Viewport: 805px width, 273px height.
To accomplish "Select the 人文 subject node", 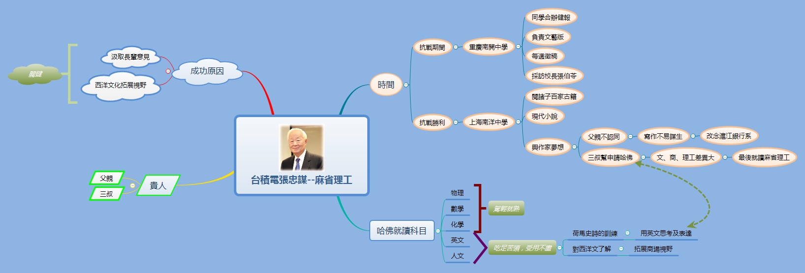I will 457,256.
